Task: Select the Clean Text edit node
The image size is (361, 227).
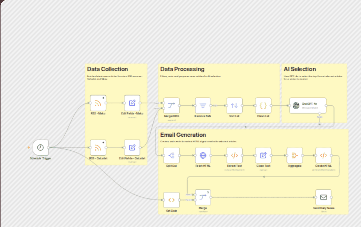Action: coord(263,155)
